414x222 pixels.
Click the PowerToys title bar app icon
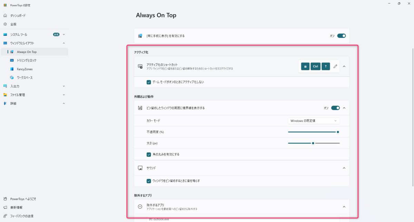pyautogui.click(x=5, y=4)
